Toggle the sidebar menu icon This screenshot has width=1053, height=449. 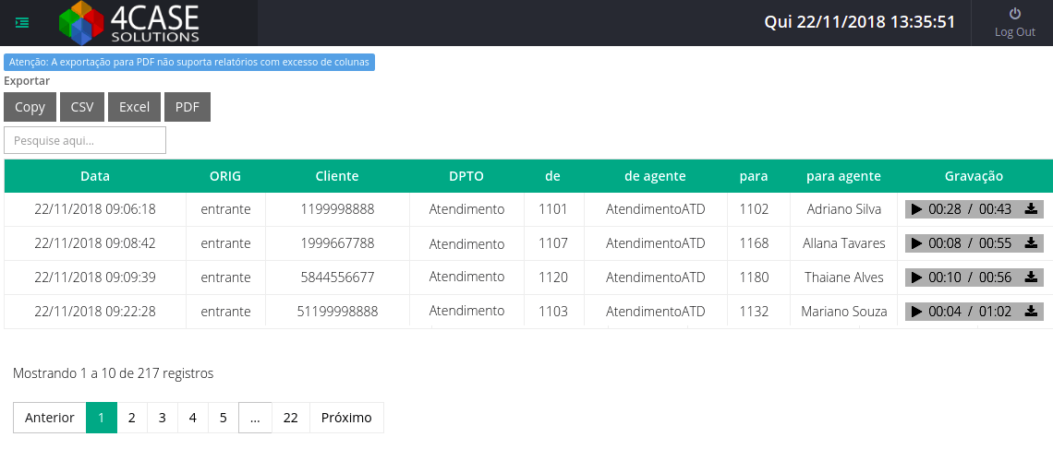[22, 22]
